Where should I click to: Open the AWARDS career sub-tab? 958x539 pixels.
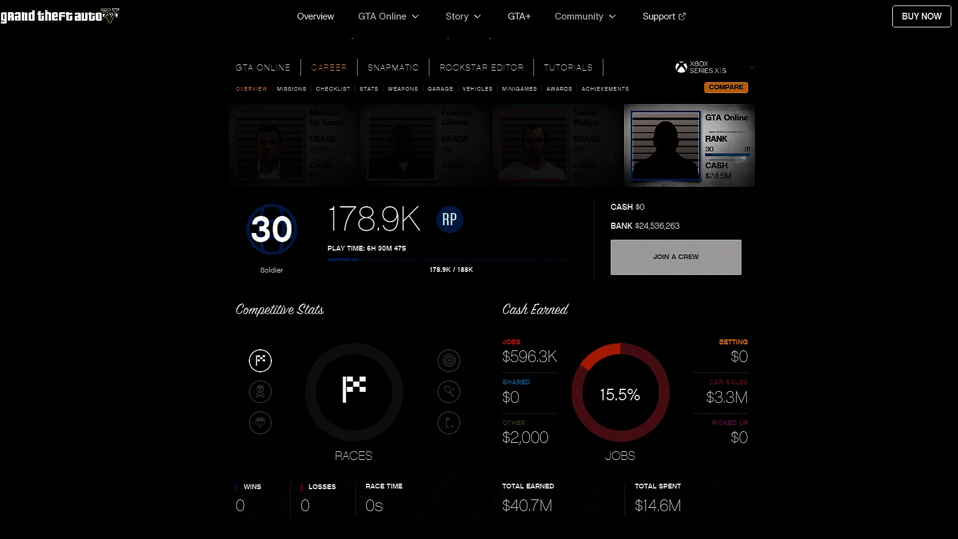coord(559,89)
